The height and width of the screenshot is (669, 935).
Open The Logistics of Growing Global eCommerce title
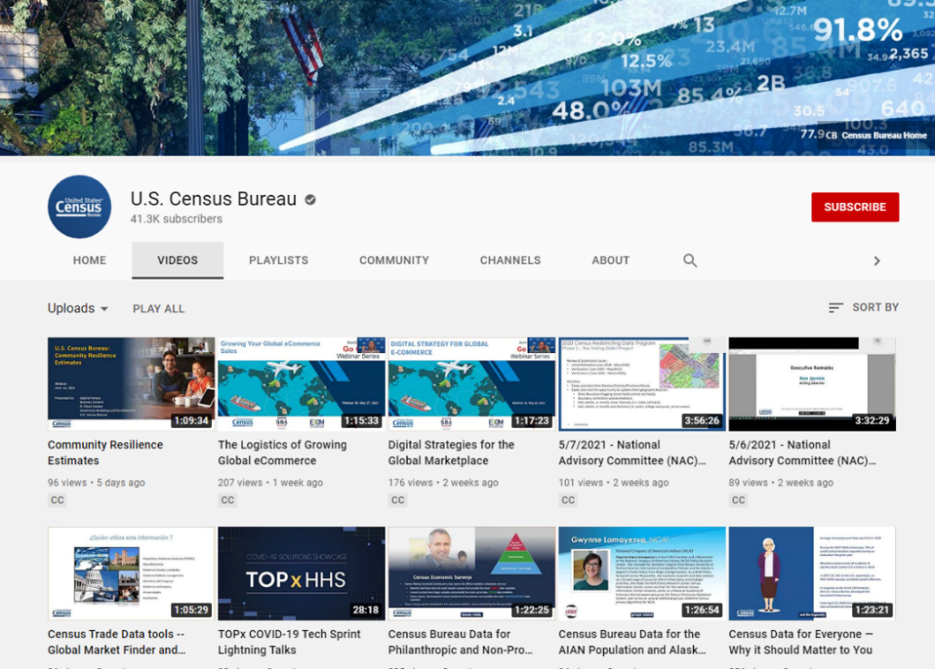pos(282,452)
